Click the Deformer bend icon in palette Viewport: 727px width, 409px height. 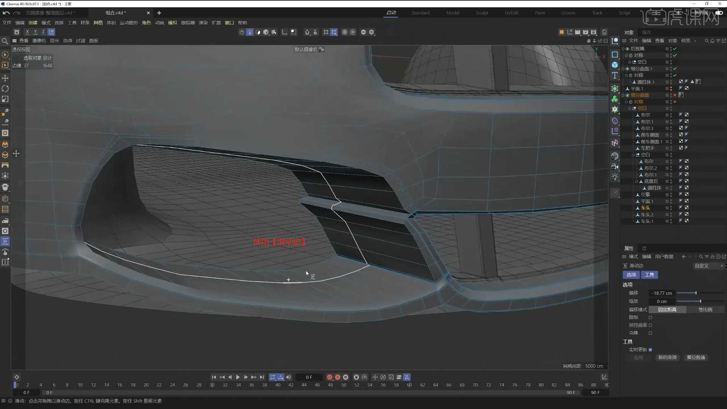point(615,121)
